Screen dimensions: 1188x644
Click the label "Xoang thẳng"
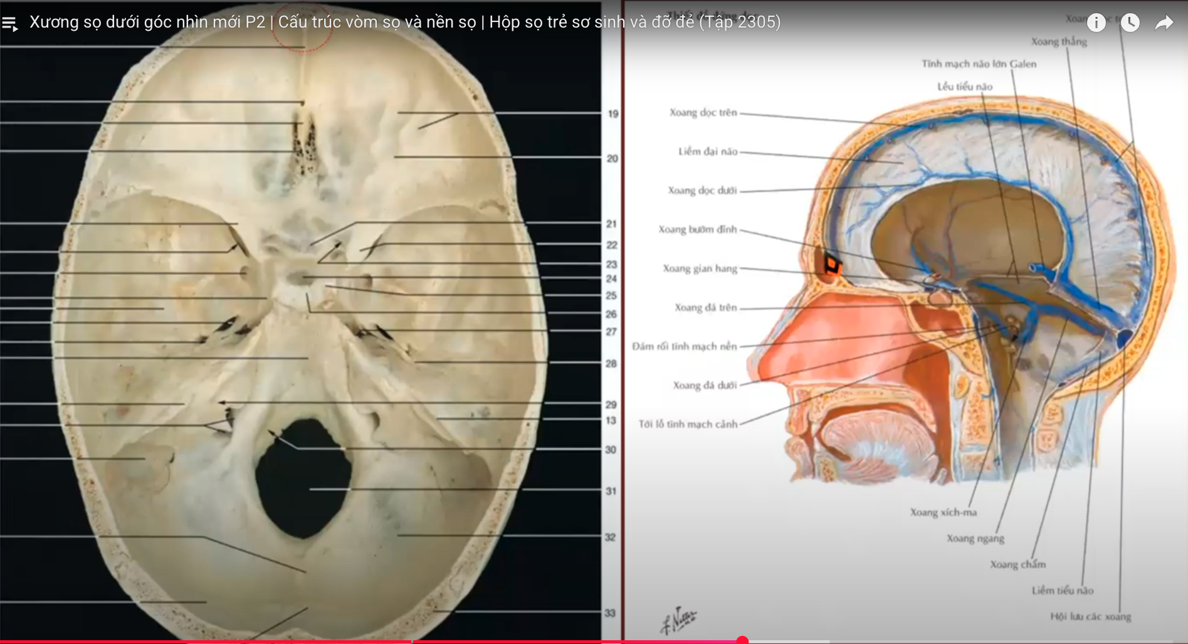[1059, 41]
